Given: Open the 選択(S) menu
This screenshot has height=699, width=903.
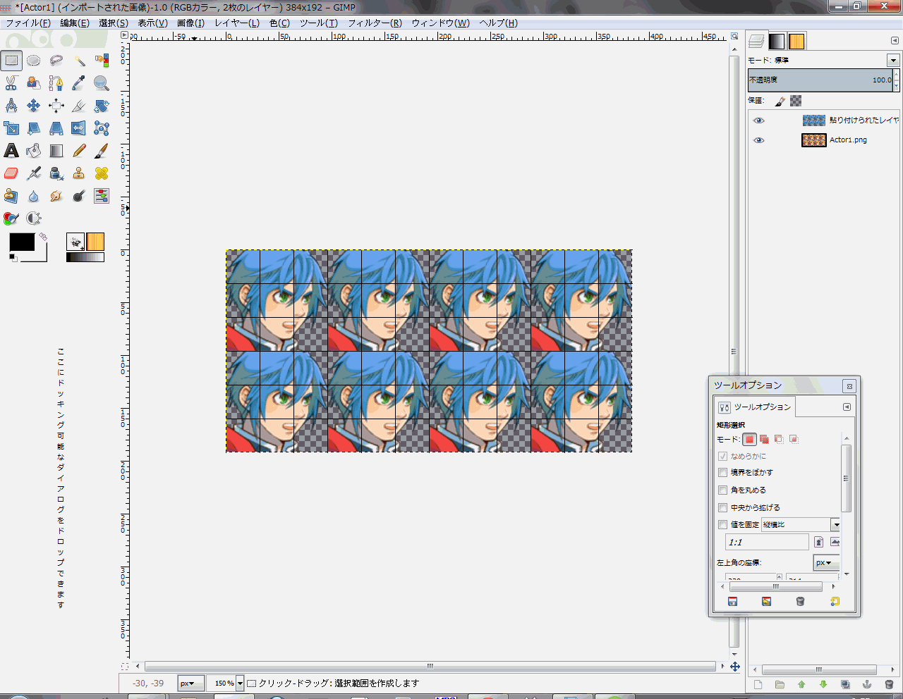Looking at the screenshot, I should click(x=114, y=23).
